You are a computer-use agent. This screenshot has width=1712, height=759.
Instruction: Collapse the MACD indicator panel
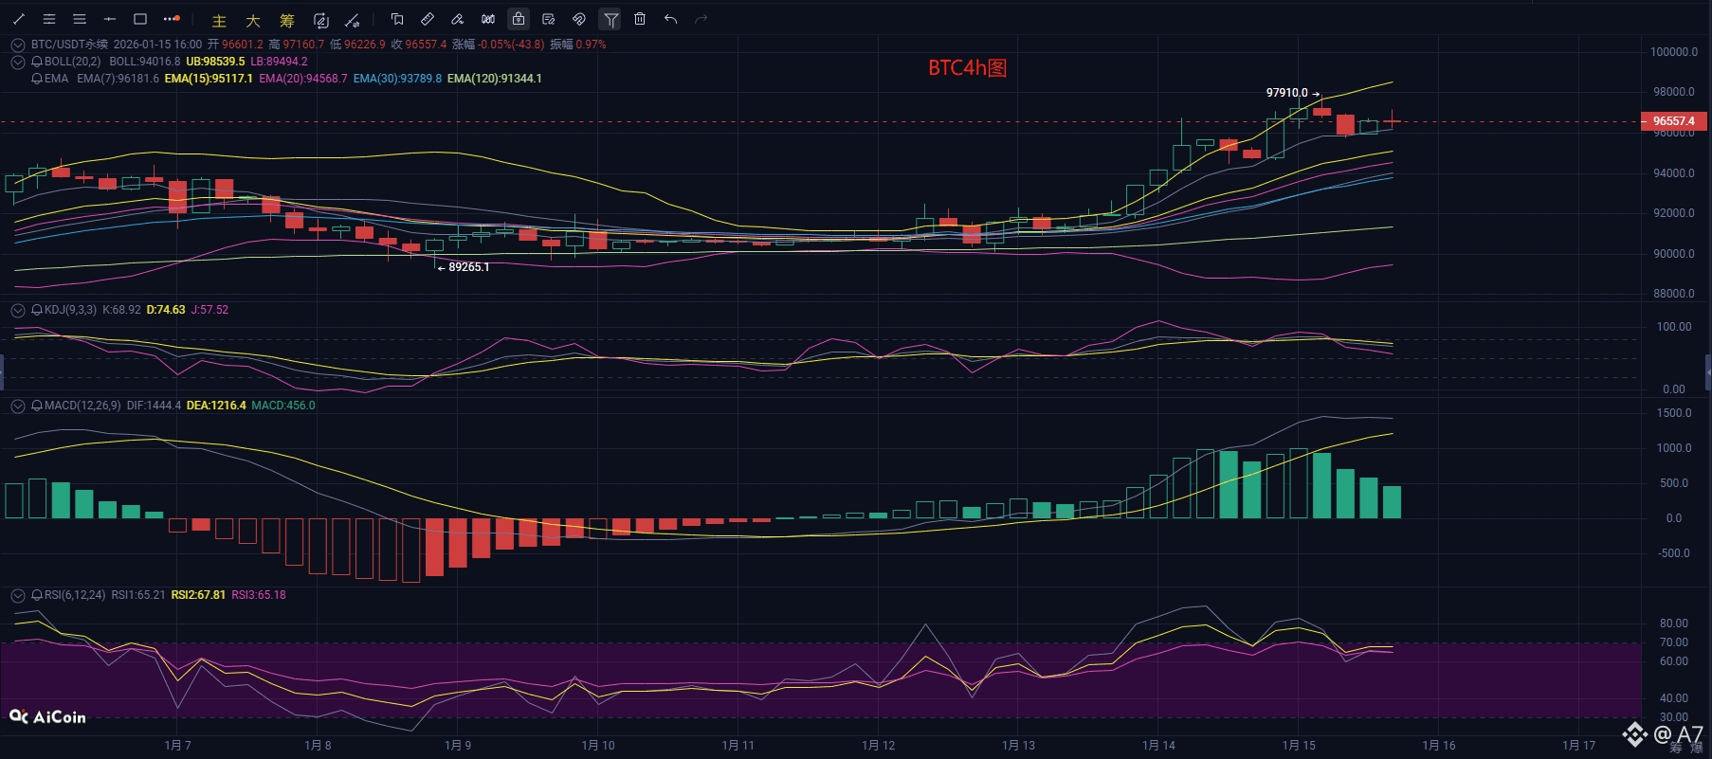coord(18,406)
